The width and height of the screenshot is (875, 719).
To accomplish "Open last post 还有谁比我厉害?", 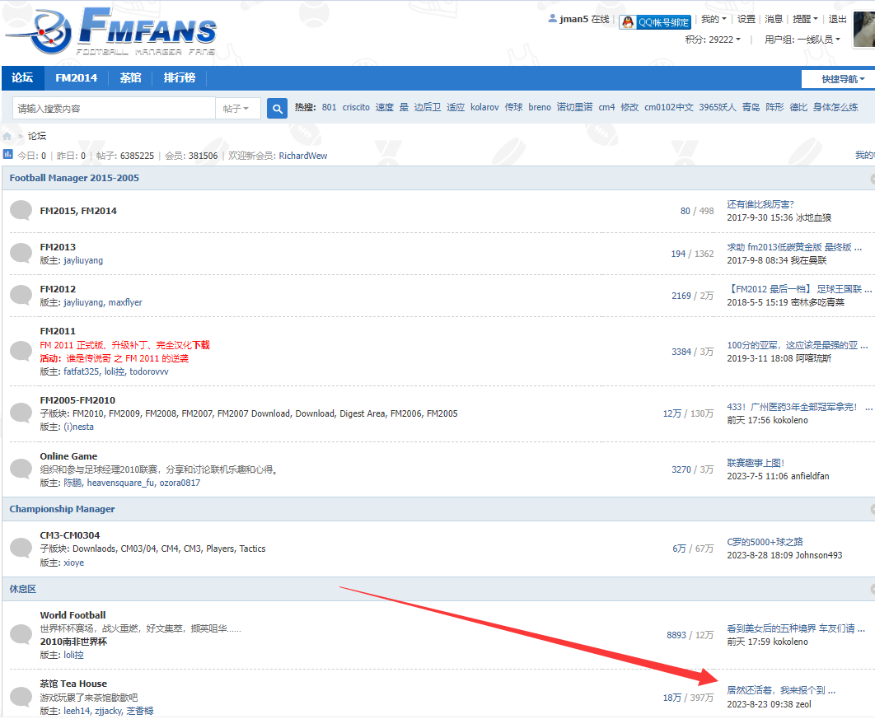I will 760,204.
